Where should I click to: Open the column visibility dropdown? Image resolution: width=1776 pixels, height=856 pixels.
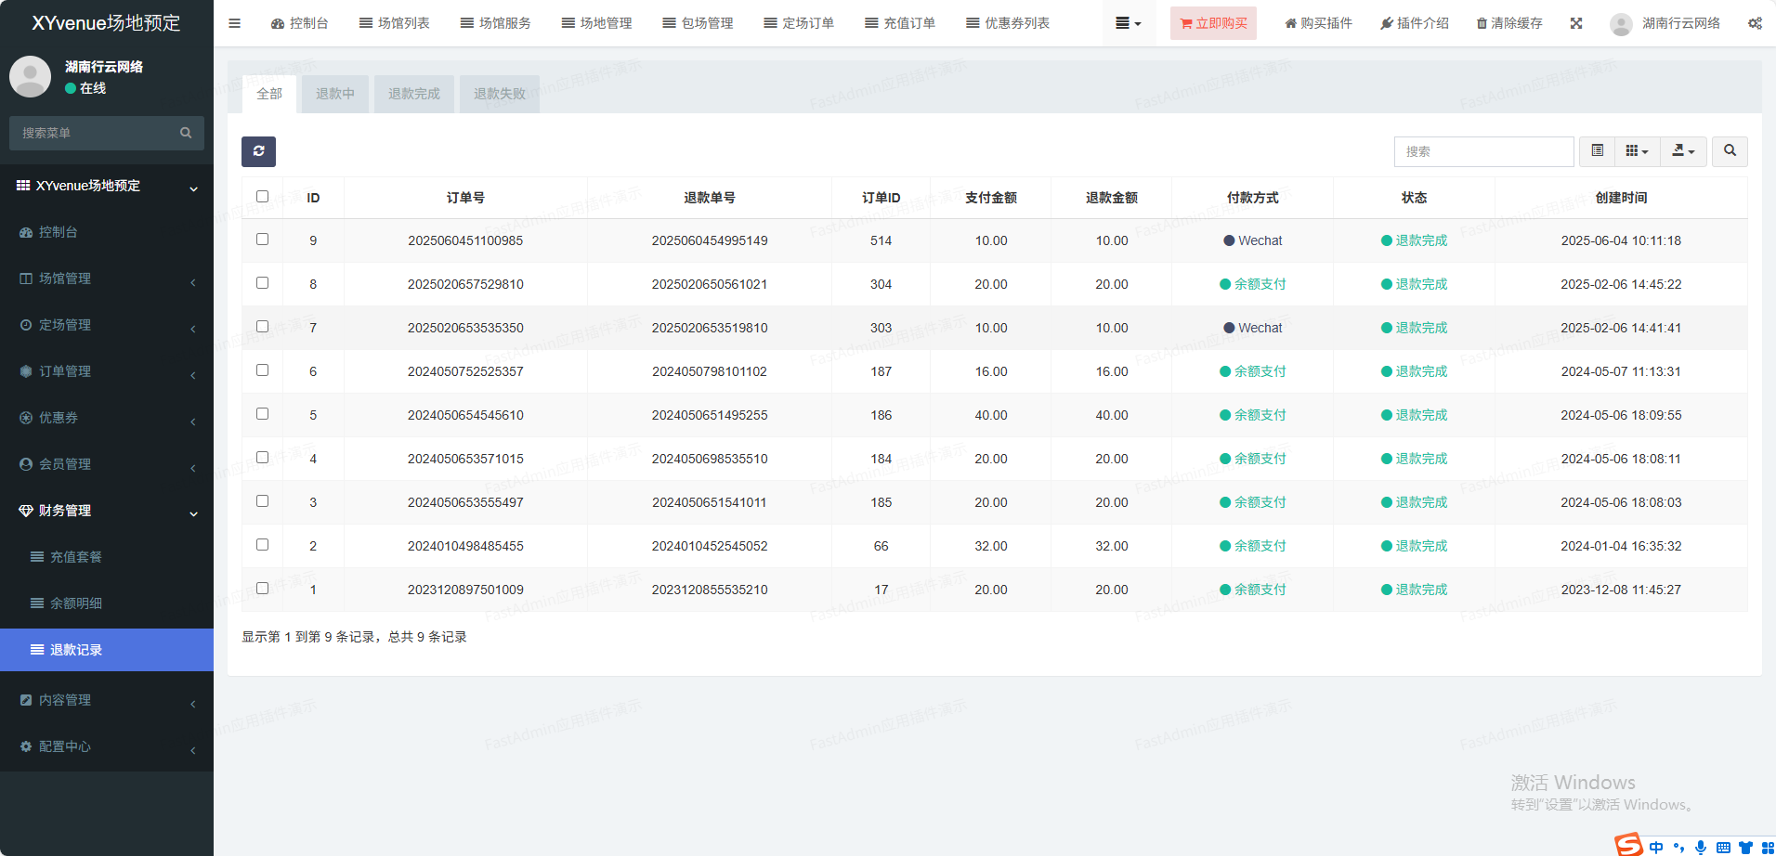(x=1637, y=151)
